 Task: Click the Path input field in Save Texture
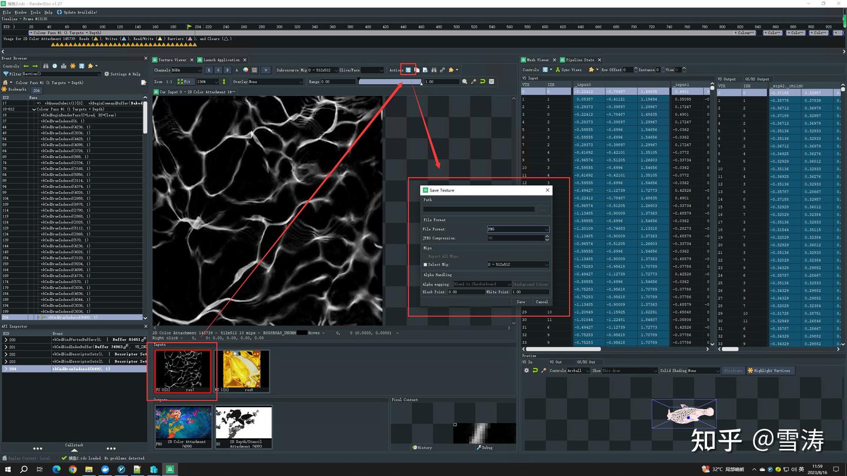tap(479, 209)
